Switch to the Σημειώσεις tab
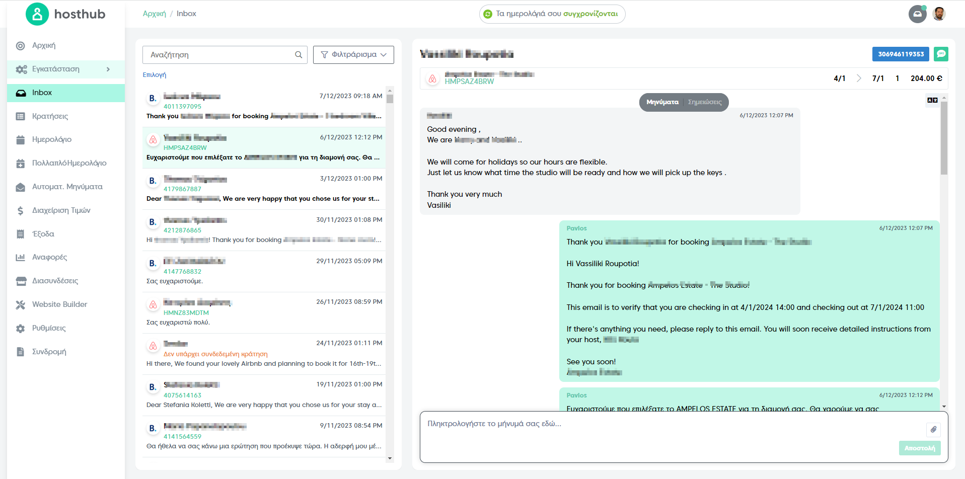This screenshot has height=479, width=965. (x=705, y=102)
